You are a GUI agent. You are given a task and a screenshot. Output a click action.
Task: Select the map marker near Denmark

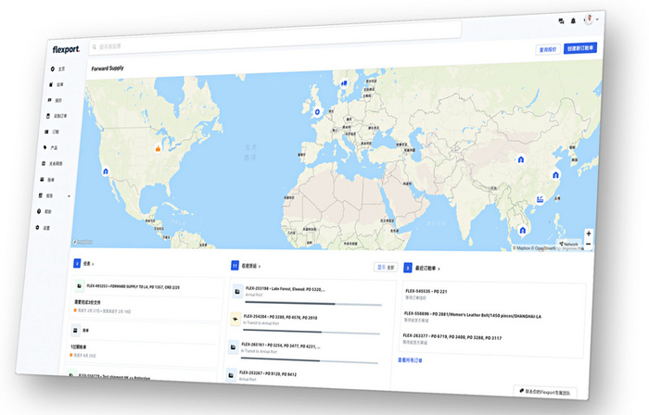click(344, 83)
